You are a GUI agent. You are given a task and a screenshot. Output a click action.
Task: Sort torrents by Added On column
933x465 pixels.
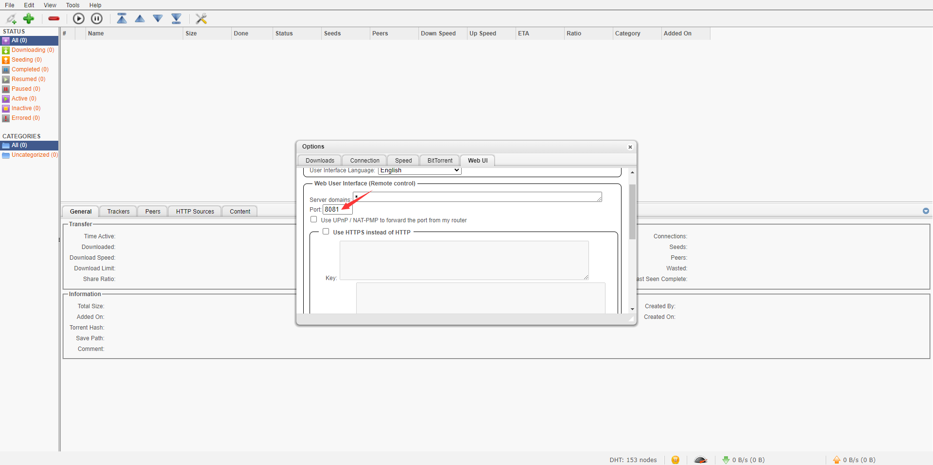(686, 33)
